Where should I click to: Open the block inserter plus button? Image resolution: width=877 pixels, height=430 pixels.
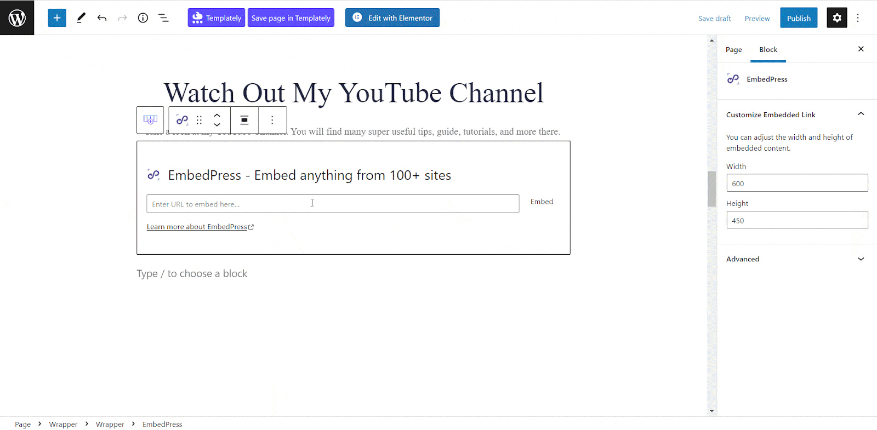coord(57,18)
